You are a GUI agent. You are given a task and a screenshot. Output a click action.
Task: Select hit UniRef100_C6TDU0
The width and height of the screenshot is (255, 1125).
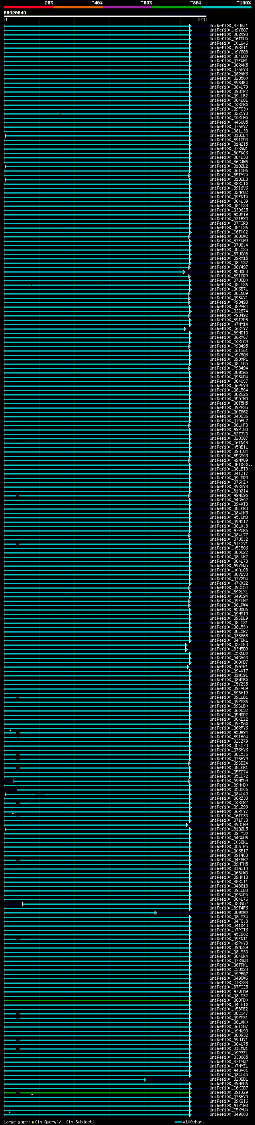pyautogui.click(x=229, y=39)
